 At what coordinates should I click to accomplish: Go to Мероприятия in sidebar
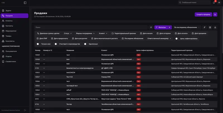(x=14, y=31)
